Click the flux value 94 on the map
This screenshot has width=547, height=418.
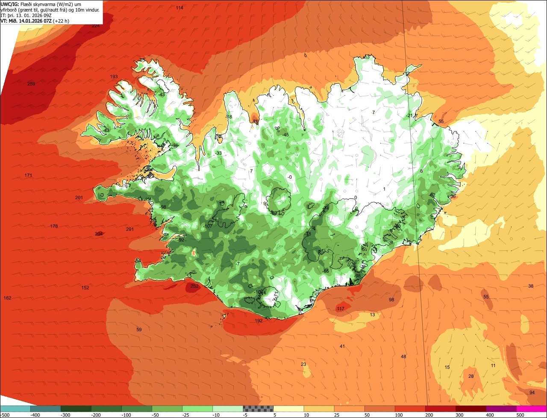(x=532, y=392)
